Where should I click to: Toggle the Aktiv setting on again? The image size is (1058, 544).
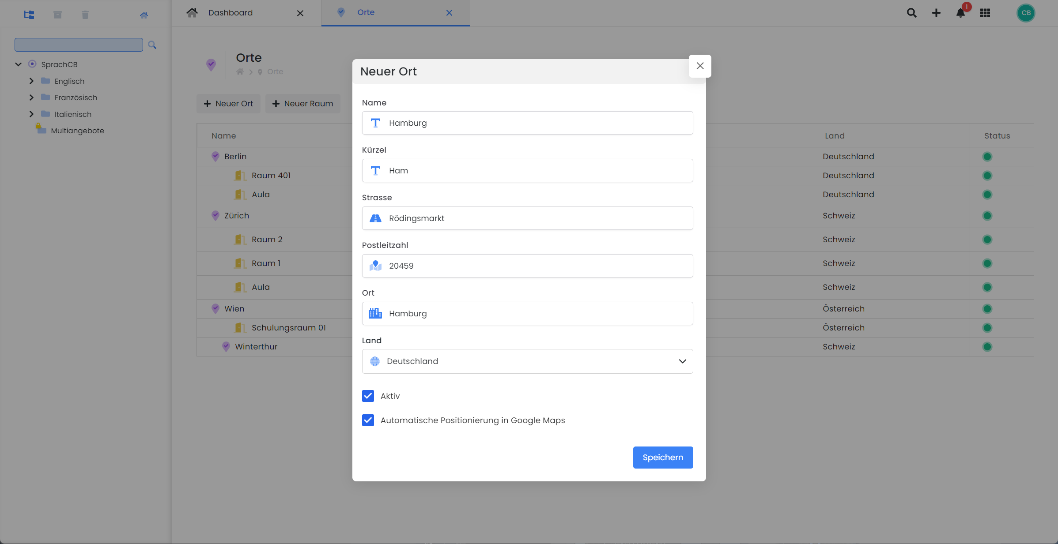368,396
